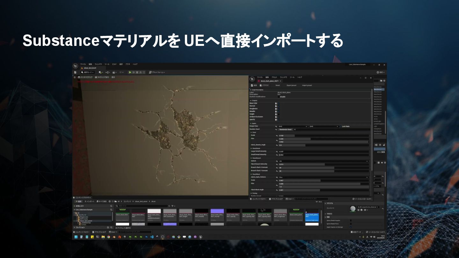Adjust Branch Clack X Amount slider
The image size is (459, 258).
(324, 168)
